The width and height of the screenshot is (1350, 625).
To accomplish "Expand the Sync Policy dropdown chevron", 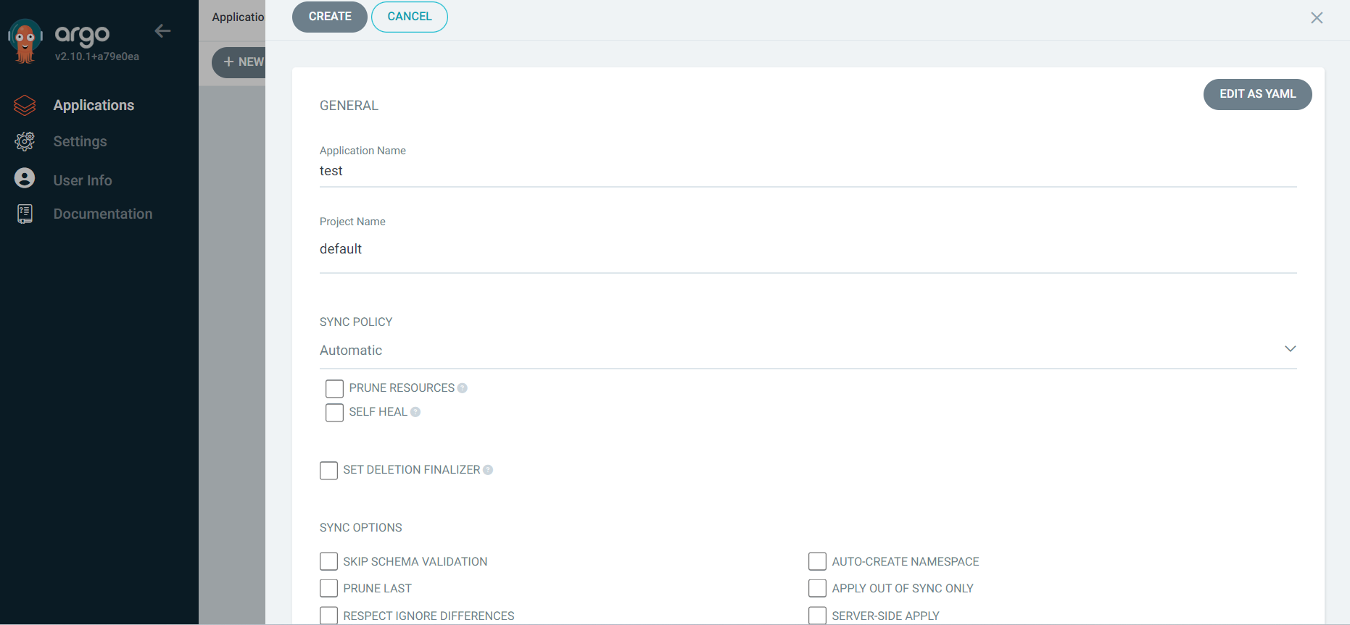I will [x=1290, y=349].
